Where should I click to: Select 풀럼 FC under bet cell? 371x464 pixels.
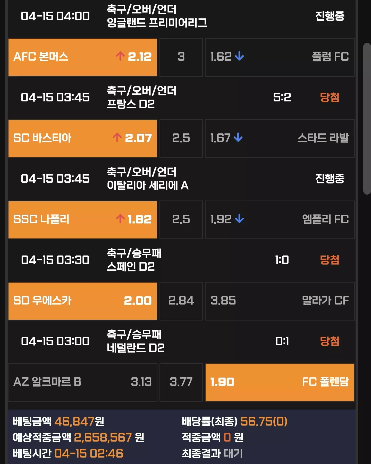coord(280,57)
